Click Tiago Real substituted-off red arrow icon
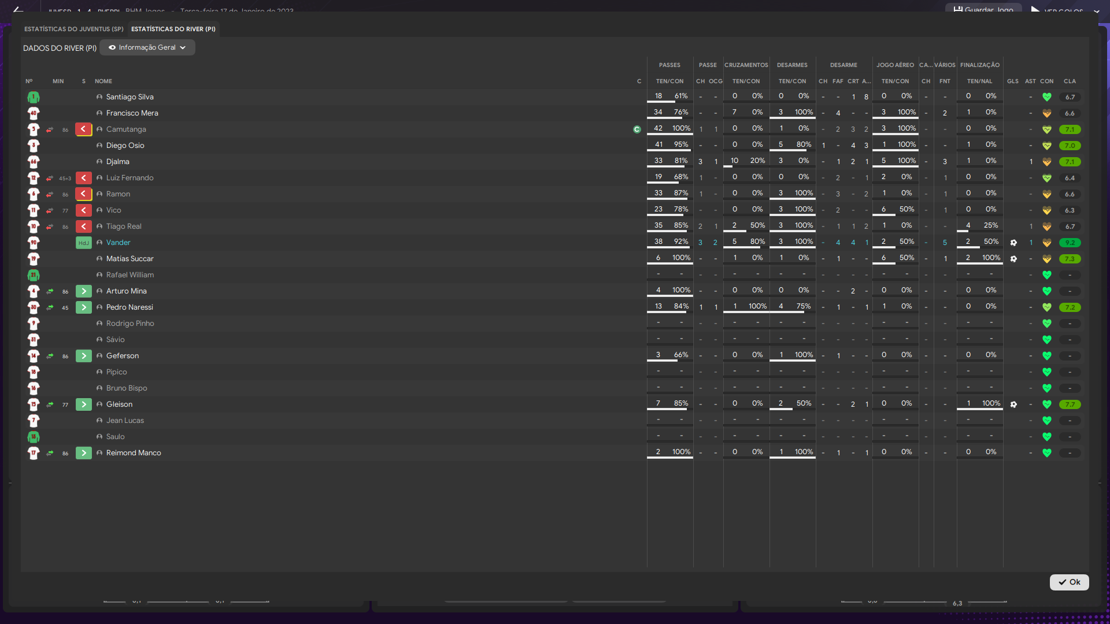 pyautogui.click(x=84, y=226)
